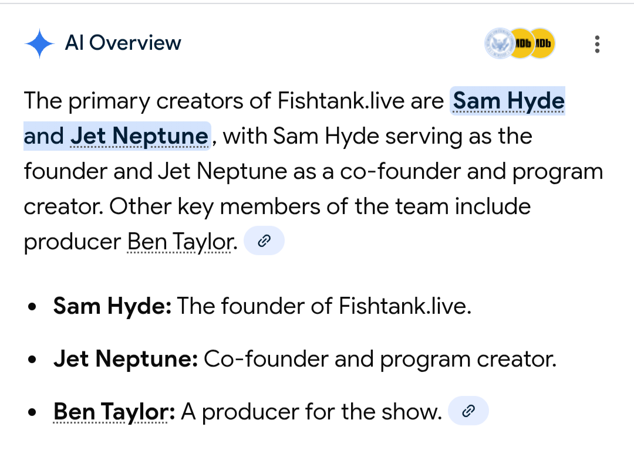Click 'The founder of Fishtank.live.' text
634x450 pixels.
point(324,306)
